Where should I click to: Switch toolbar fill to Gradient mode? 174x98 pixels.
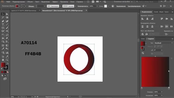[x=5, y=72]
